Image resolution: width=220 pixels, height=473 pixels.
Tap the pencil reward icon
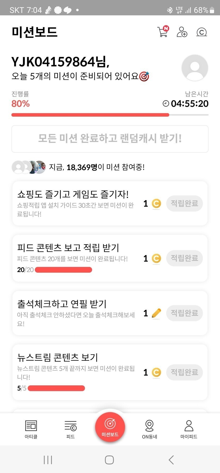point(156,313)
